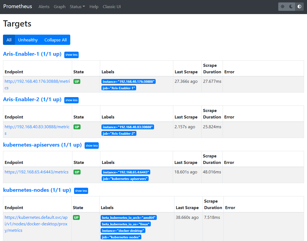The width and height of the screenshot is (307, 241).
Task: Click the Targets page heading
Action: tap(17, 24)
